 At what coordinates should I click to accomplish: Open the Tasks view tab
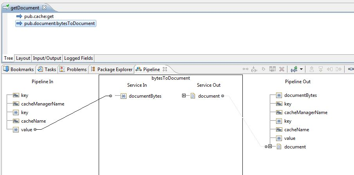[x=47, y=70]
